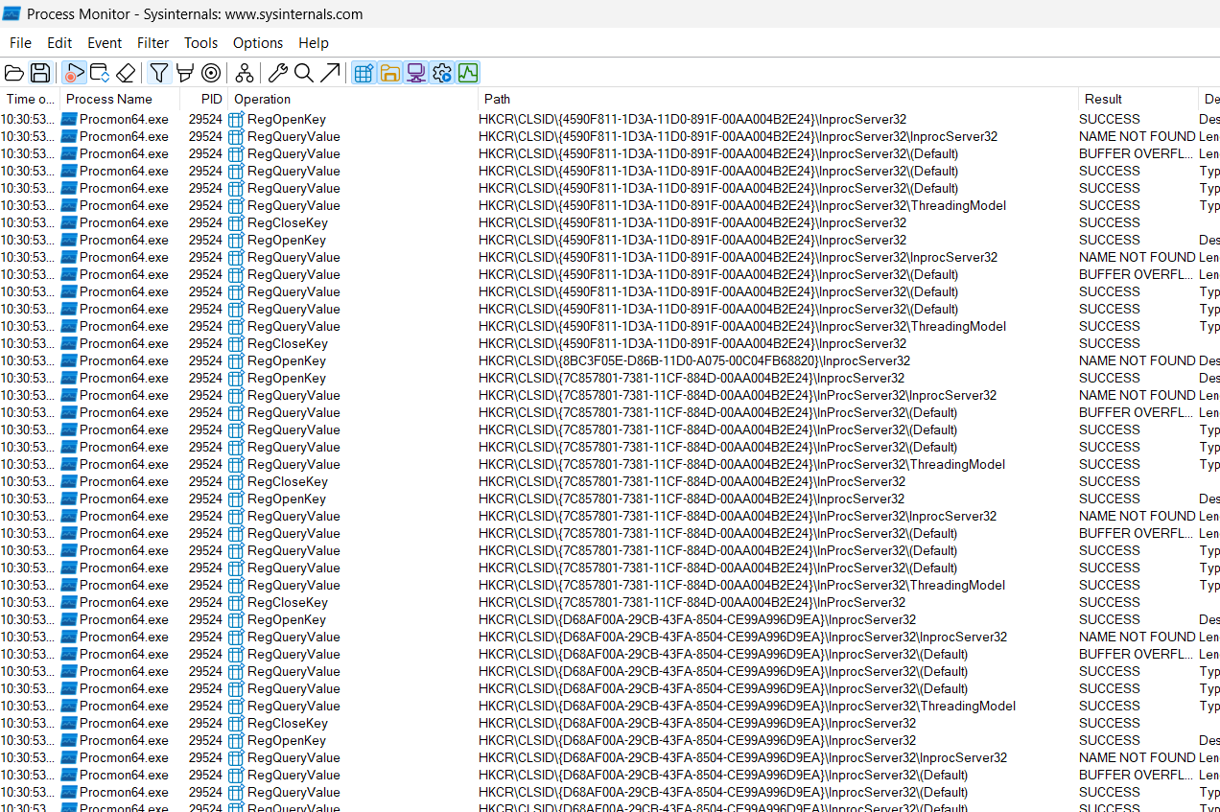Save the log using the floppy disk icon

[x=40, y=73]
